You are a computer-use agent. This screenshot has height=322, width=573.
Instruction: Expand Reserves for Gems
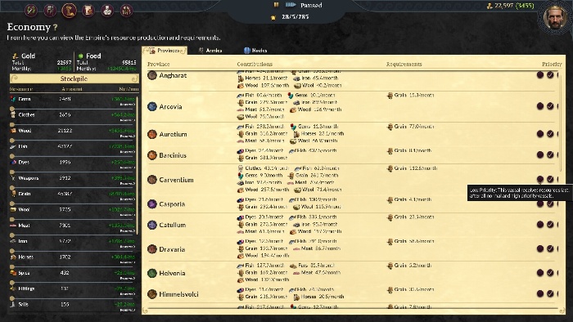[128, 105]
